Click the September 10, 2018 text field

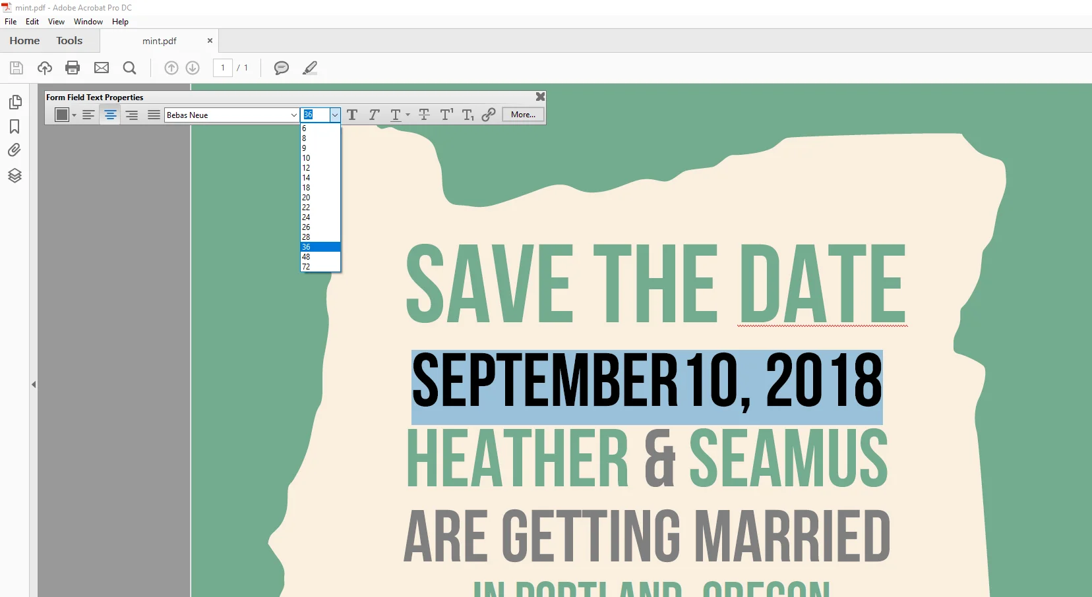pyautogui.click(x=647, y=387)
